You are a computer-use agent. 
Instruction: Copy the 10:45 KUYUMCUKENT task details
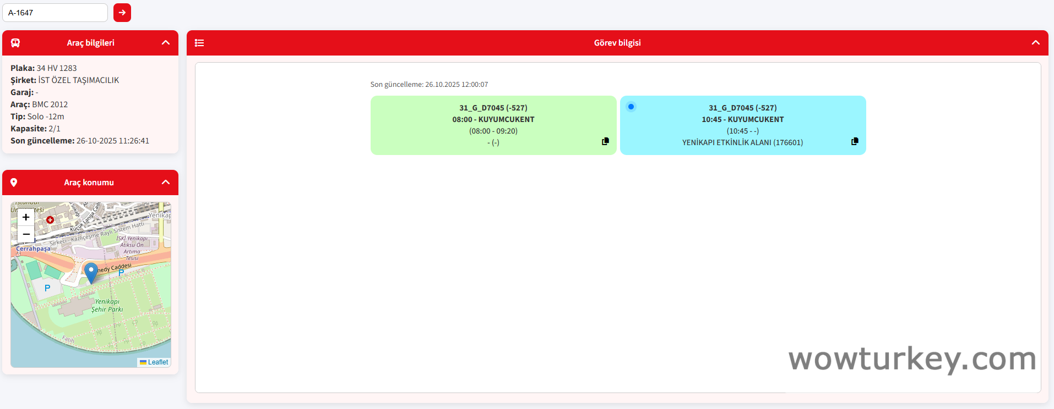tap(855, 141)
